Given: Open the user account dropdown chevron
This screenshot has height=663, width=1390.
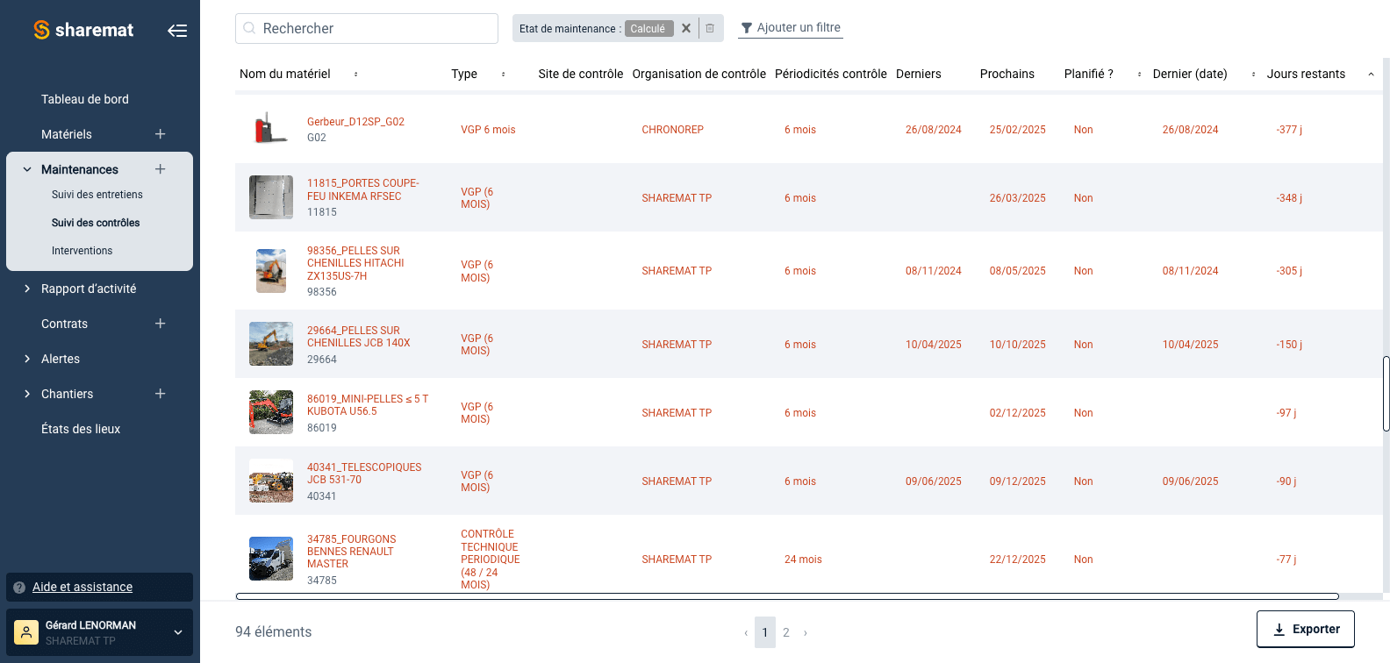Looking at the screenshot, I should pos(178,632).
